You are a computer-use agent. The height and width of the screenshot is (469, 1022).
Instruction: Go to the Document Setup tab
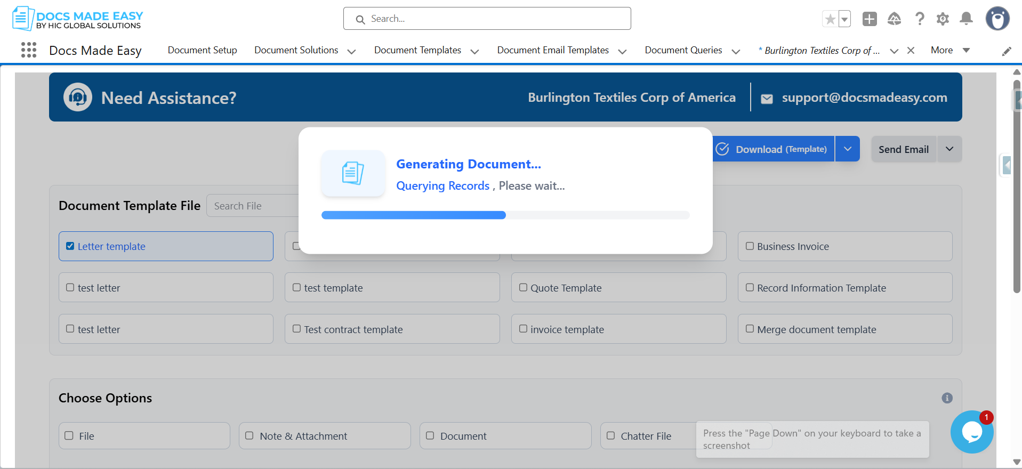pyautogui.click(x=203, y=50)
